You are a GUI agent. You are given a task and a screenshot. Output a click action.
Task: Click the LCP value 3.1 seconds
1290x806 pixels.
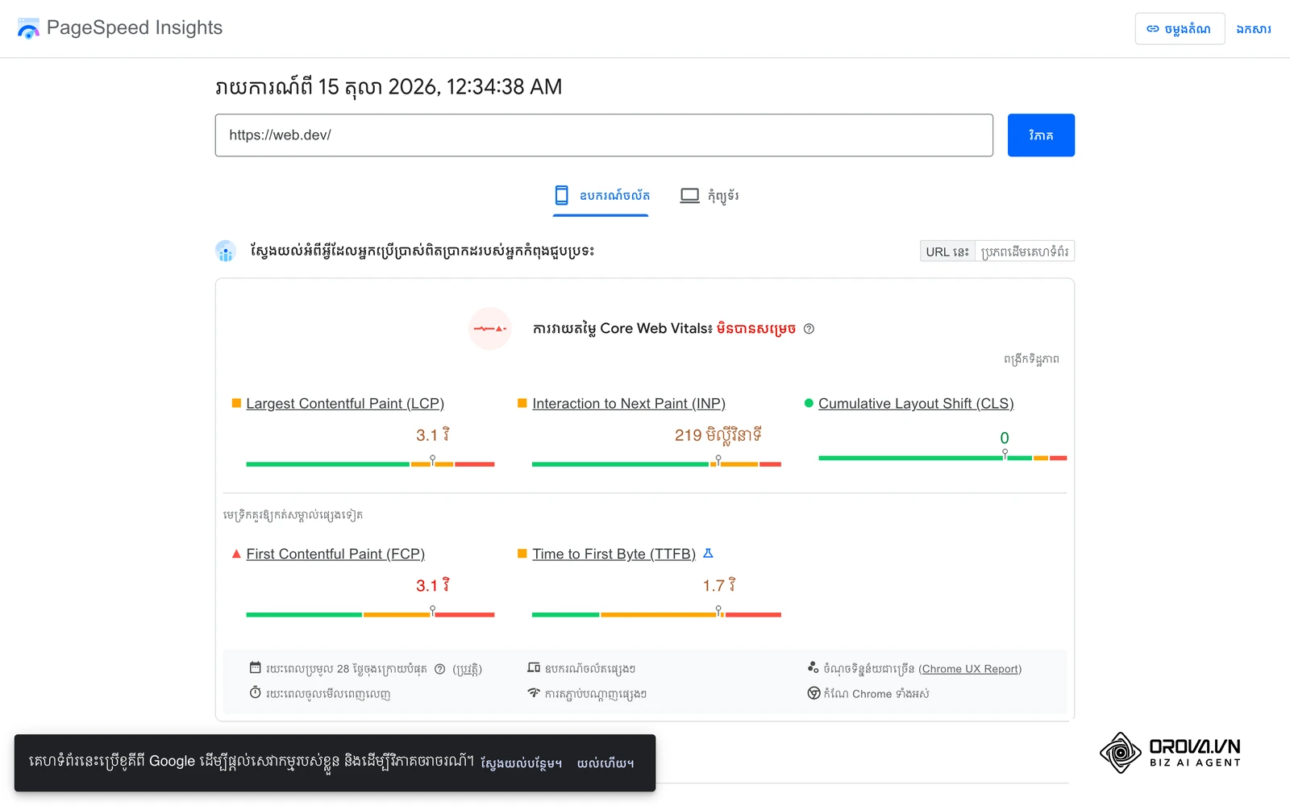[433, 435]
